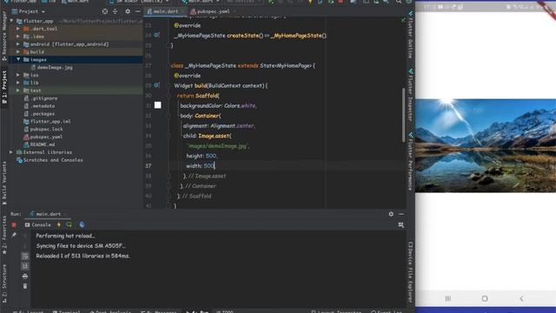Stop the running app with red square
Screen dimensions: 556x313
(x=14, y=224)
